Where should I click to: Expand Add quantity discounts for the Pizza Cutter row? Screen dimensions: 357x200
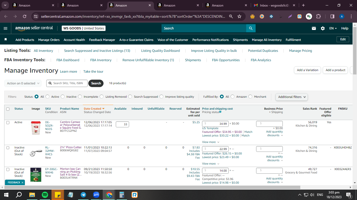pyautogui.click(x=274, y=158)
